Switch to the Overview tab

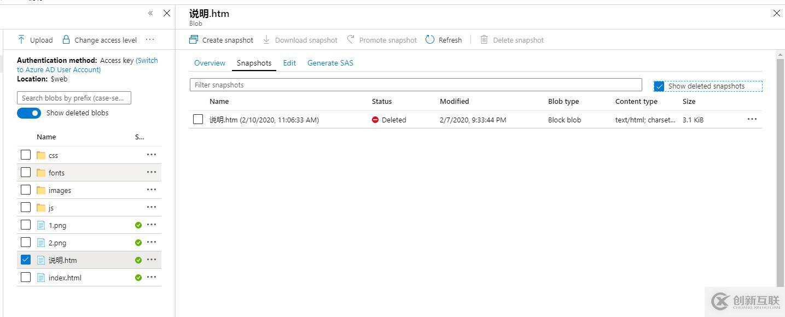click(210, 63)
